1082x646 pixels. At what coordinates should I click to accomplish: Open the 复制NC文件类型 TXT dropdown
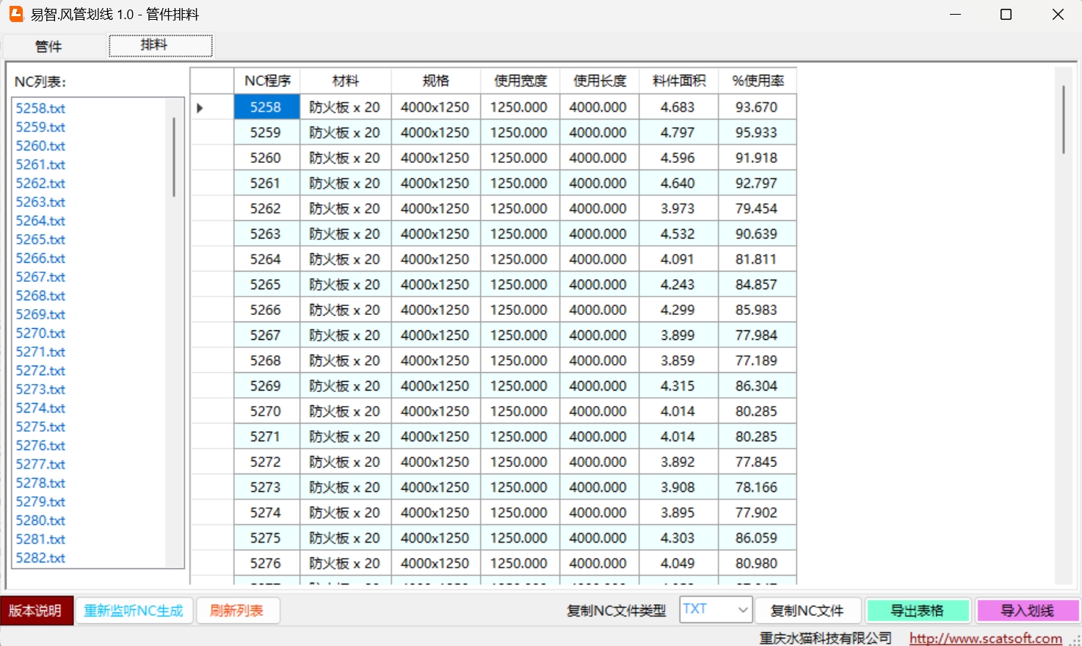click(716, 609)
